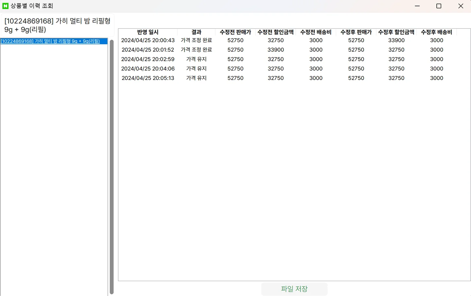Click the 결과 column header
This screenshot has height=296, width=471.
(x=196, y=32)
